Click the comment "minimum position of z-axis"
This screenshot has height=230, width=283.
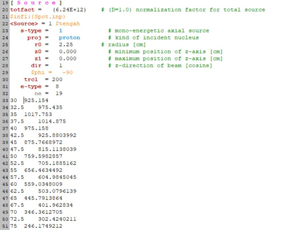pos(160,52)
